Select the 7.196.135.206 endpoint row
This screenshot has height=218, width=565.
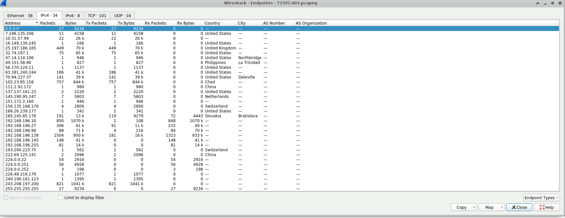(x=281, y=33)
